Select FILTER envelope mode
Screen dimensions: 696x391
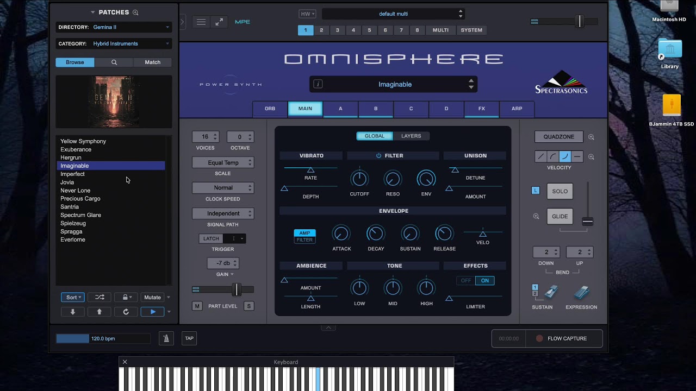(x=304, y=239)
